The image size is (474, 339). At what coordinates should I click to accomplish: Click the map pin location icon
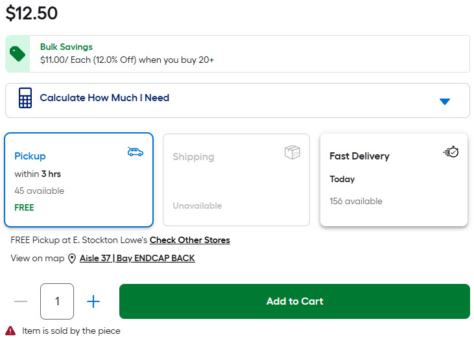pyautogui.click(x=72, y=259)
